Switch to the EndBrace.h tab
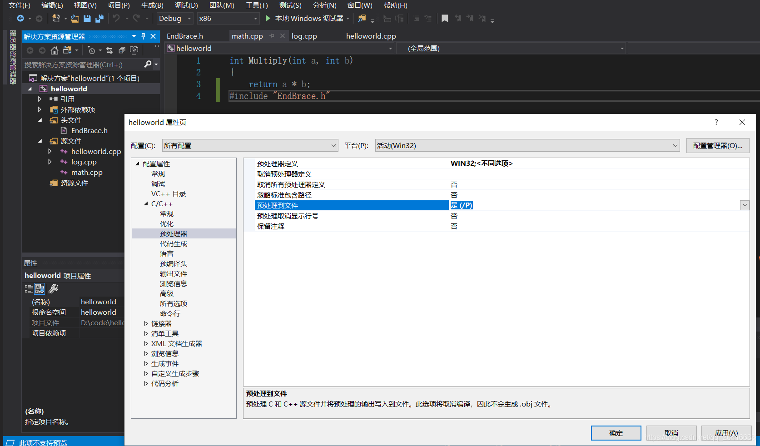This screenshot has width=760, height=446. 185,36
